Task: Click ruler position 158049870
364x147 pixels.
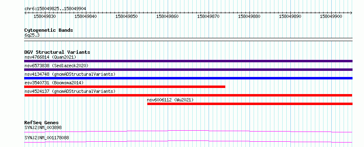Action: [208, 16]
